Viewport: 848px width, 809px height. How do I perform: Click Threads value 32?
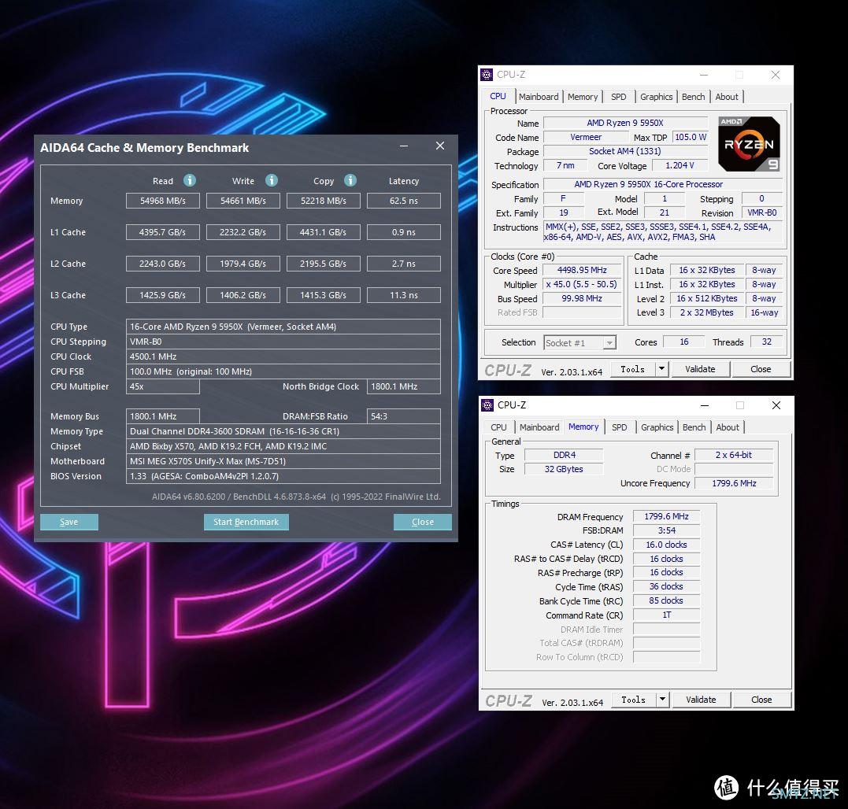[766, 342]
